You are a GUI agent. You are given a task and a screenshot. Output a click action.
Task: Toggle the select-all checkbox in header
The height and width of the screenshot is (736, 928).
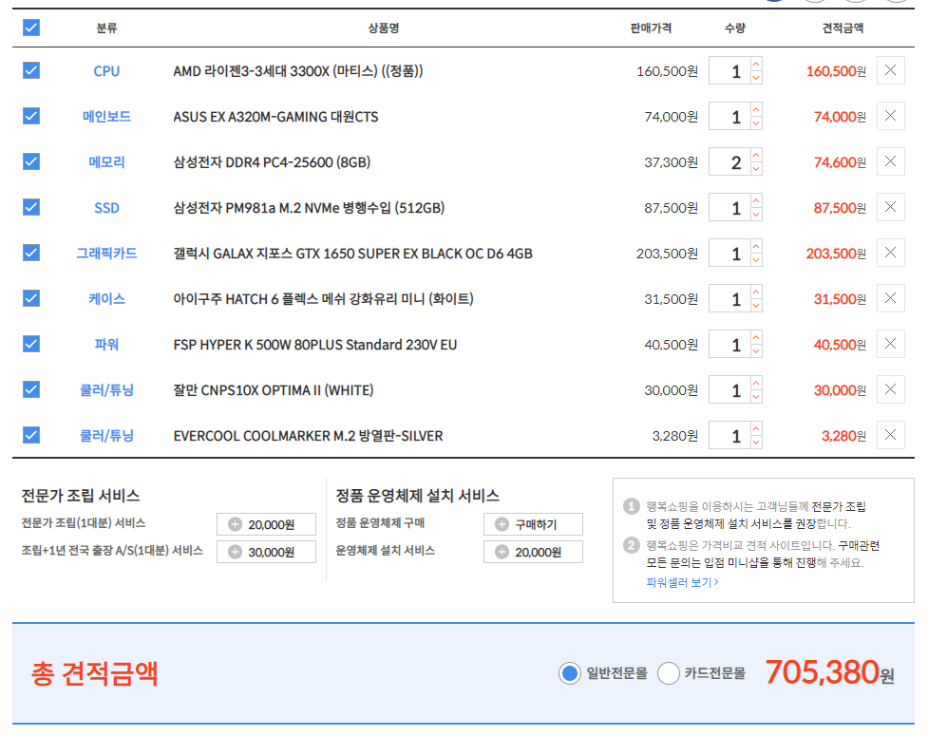point(31,28)
